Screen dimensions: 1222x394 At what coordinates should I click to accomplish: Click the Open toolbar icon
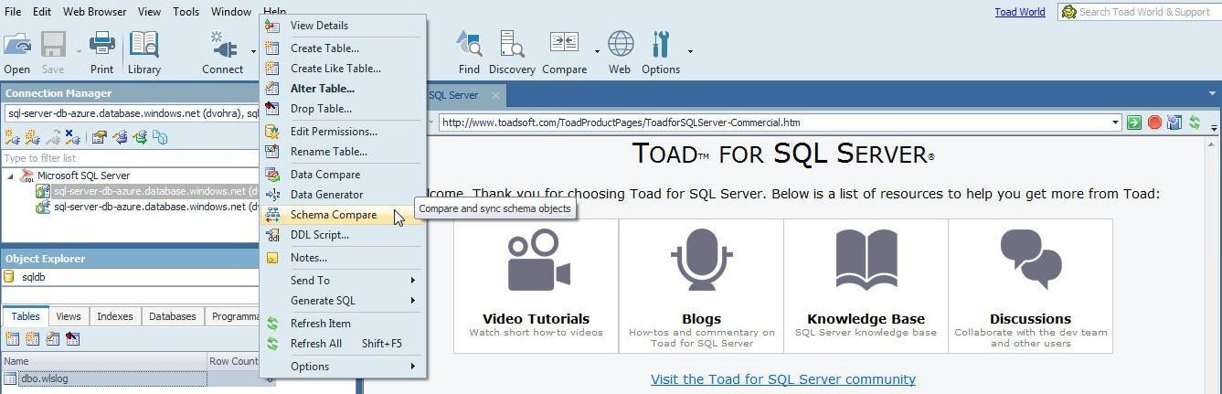pos(16,44)
